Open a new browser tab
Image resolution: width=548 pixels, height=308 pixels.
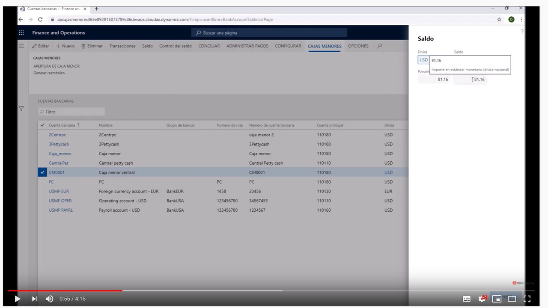(x=96, y=9)
